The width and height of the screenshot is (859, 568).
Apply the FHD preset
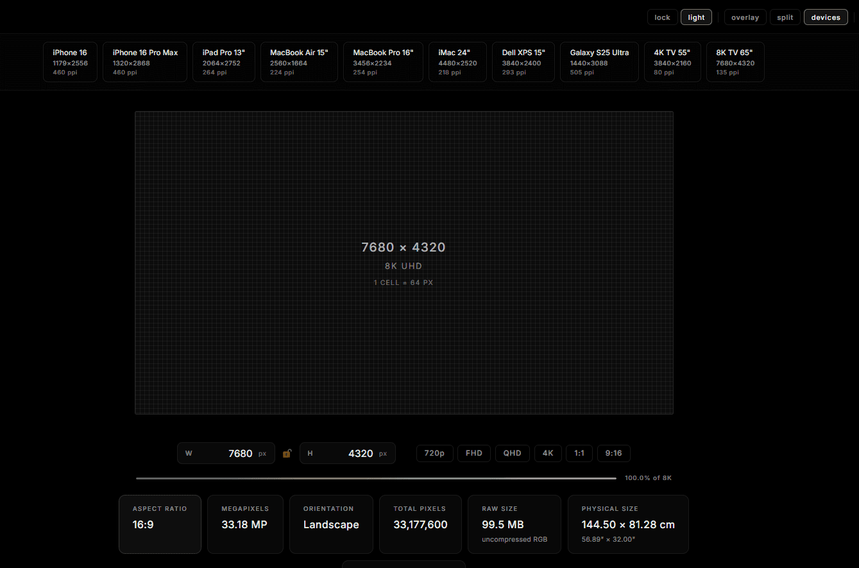tap(473, 453)
